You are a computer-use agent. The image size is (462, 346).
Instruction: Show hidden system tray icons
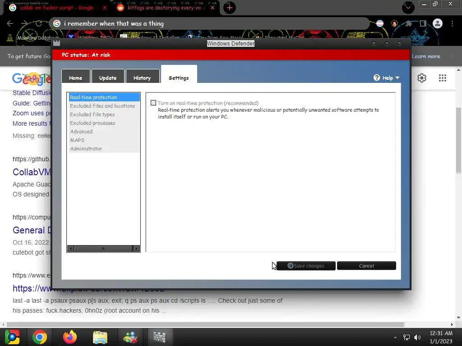tap(395, 337)
